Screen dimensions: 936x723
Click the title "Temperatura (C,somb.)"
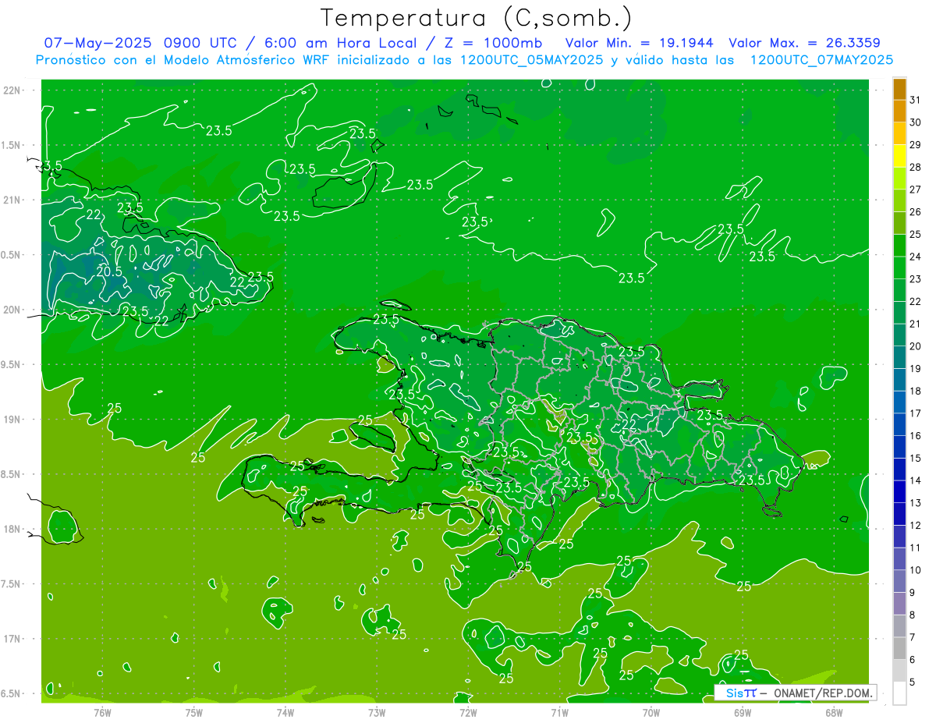coord(477,17)
